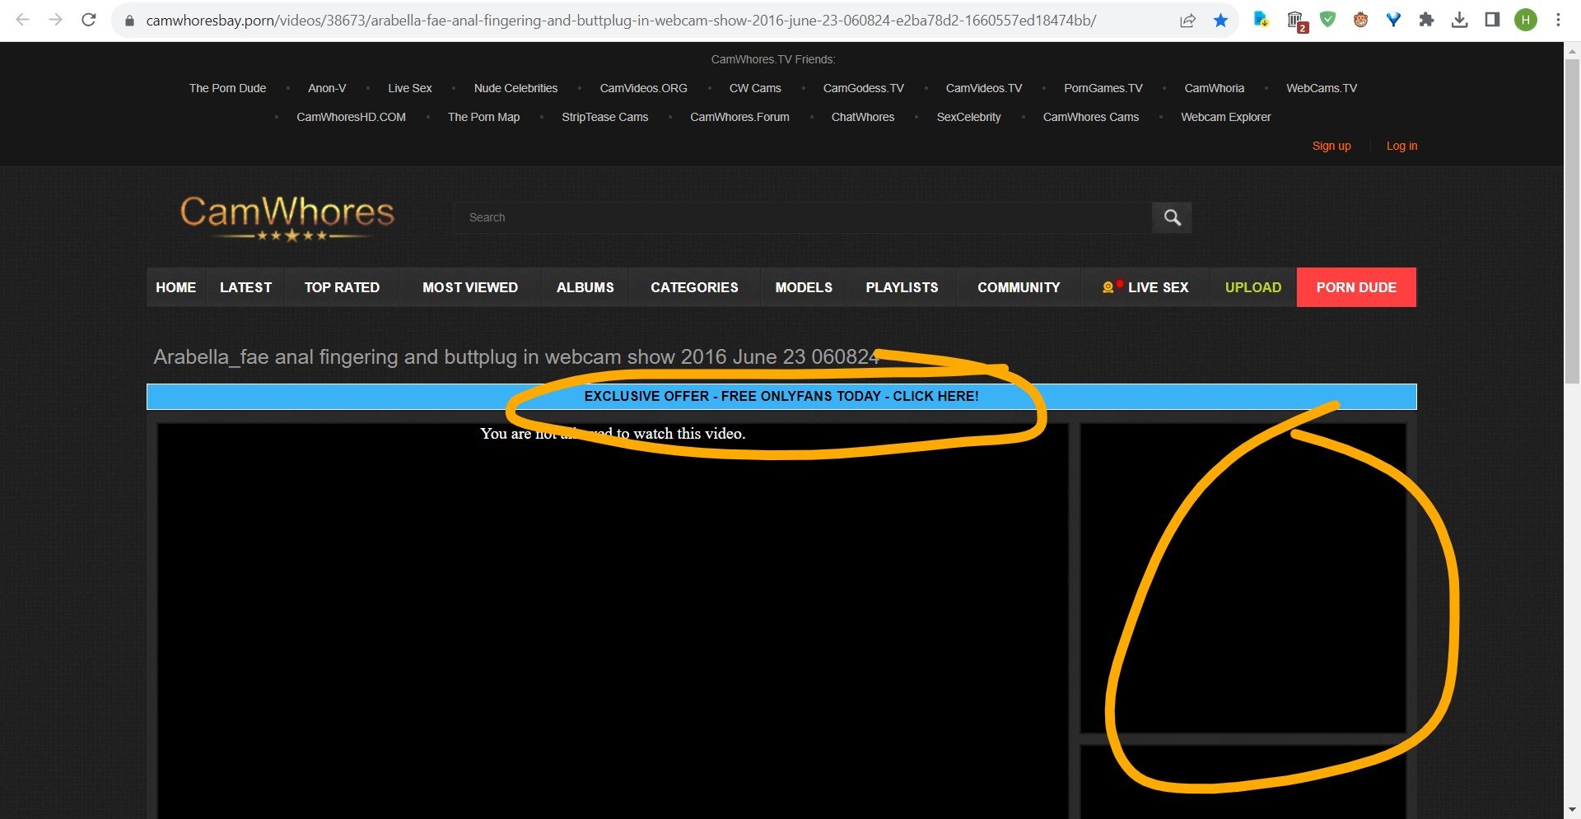Select the PLAYLISTS navigation tab

point(902,287)
